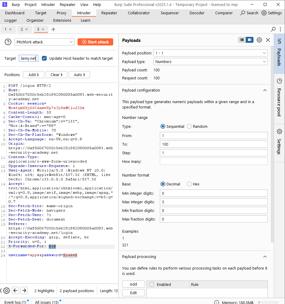Open the Logger tab
Viewport: 285px width, 304px height.
coord(11,21)
